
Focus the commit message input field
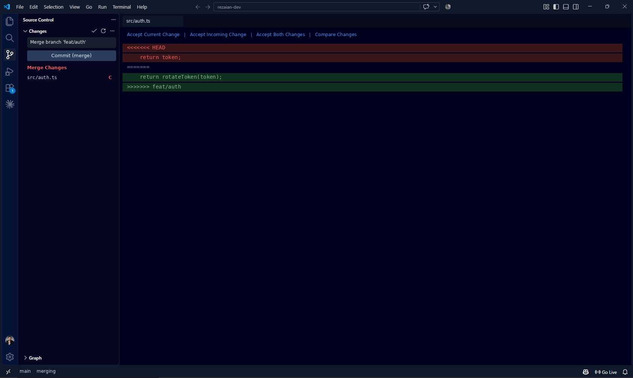point(72,42)
